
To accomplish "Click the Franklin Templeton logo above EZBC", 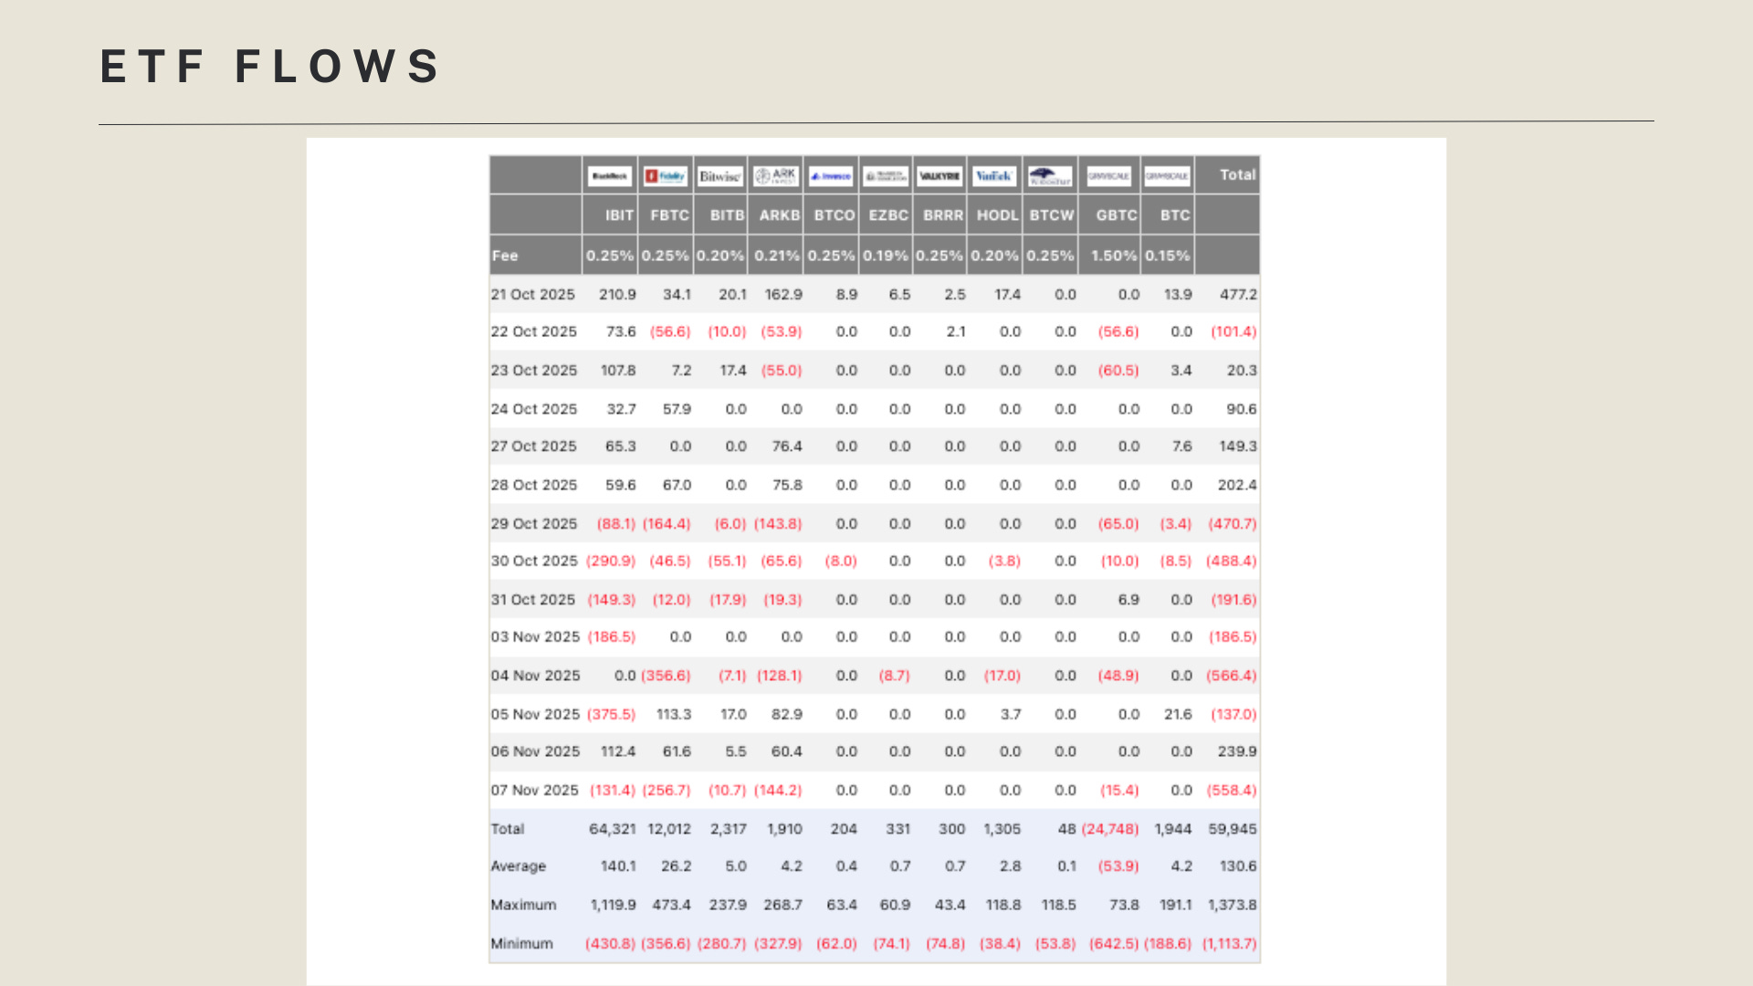I will [x=886, y=176].
